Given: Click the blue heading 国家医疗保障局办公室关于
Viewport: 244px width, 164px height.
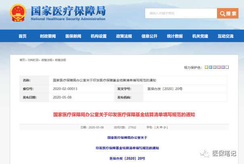Looking at the screenshot, I should pos(127,138).
